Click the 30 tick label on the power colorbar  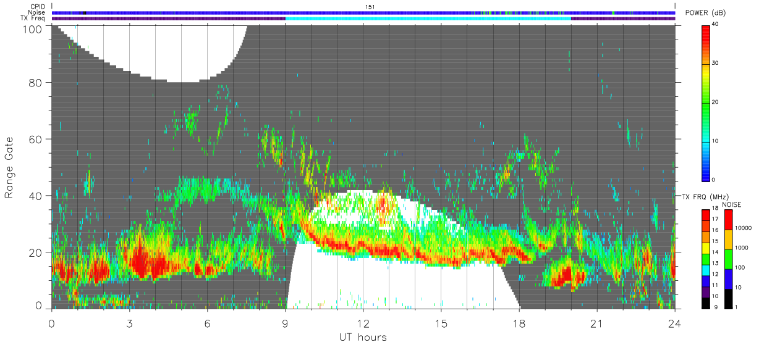[716, 64]
